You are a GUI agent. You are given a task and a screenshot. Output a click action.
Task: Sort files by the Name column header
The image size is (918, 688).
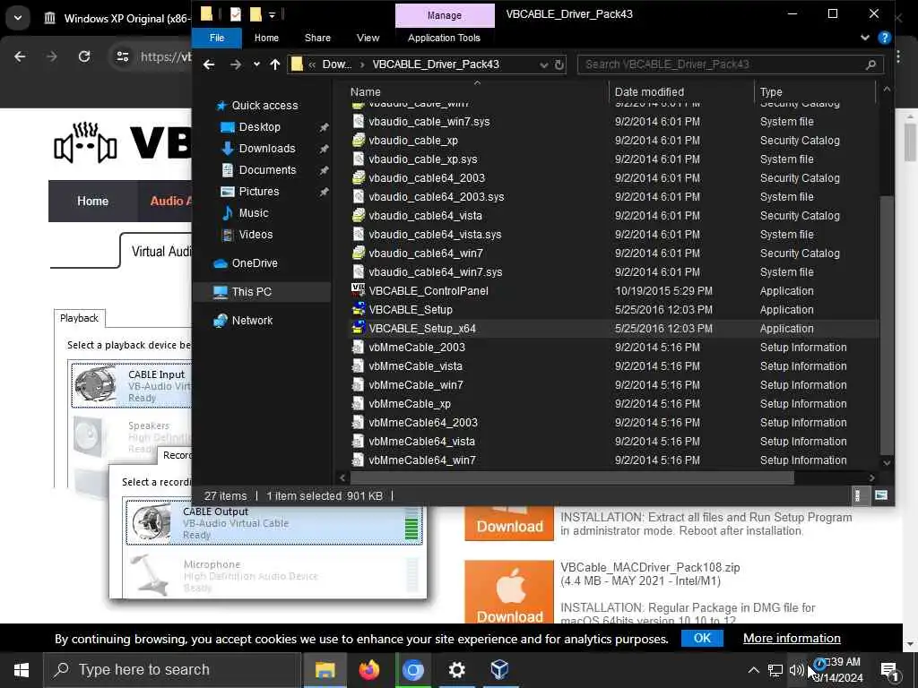point(366,92)
